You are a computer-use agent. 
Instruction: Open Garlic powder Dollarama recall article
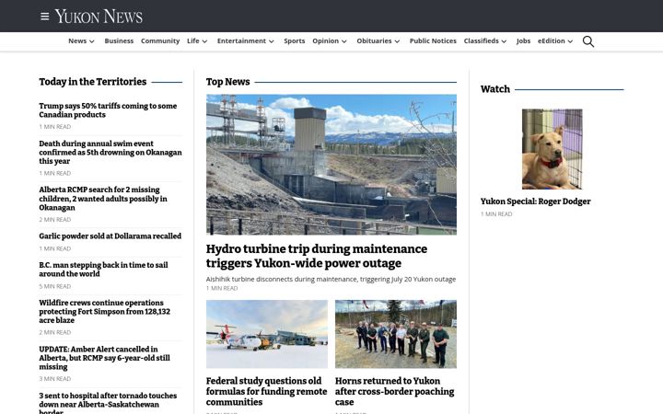click(110, 236)
